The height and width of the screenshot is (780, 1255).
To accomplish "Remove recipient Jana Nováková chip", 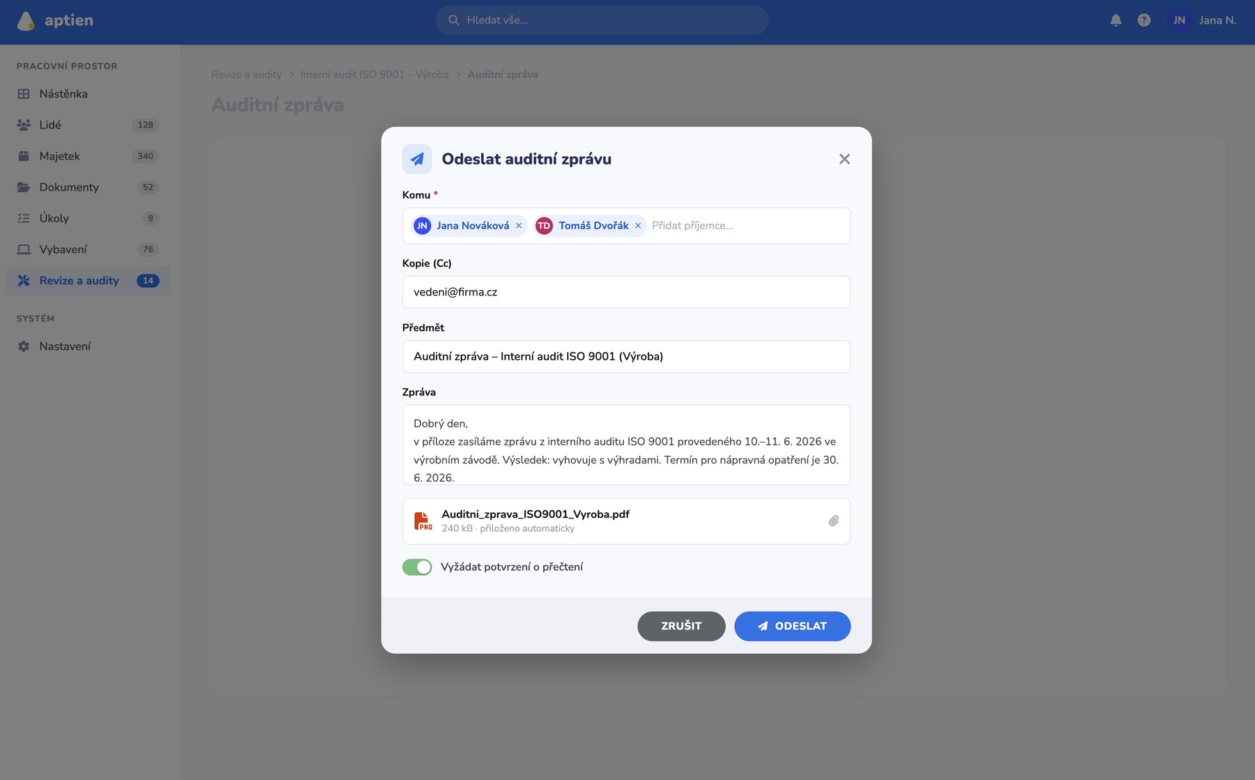I will (519, 226).
